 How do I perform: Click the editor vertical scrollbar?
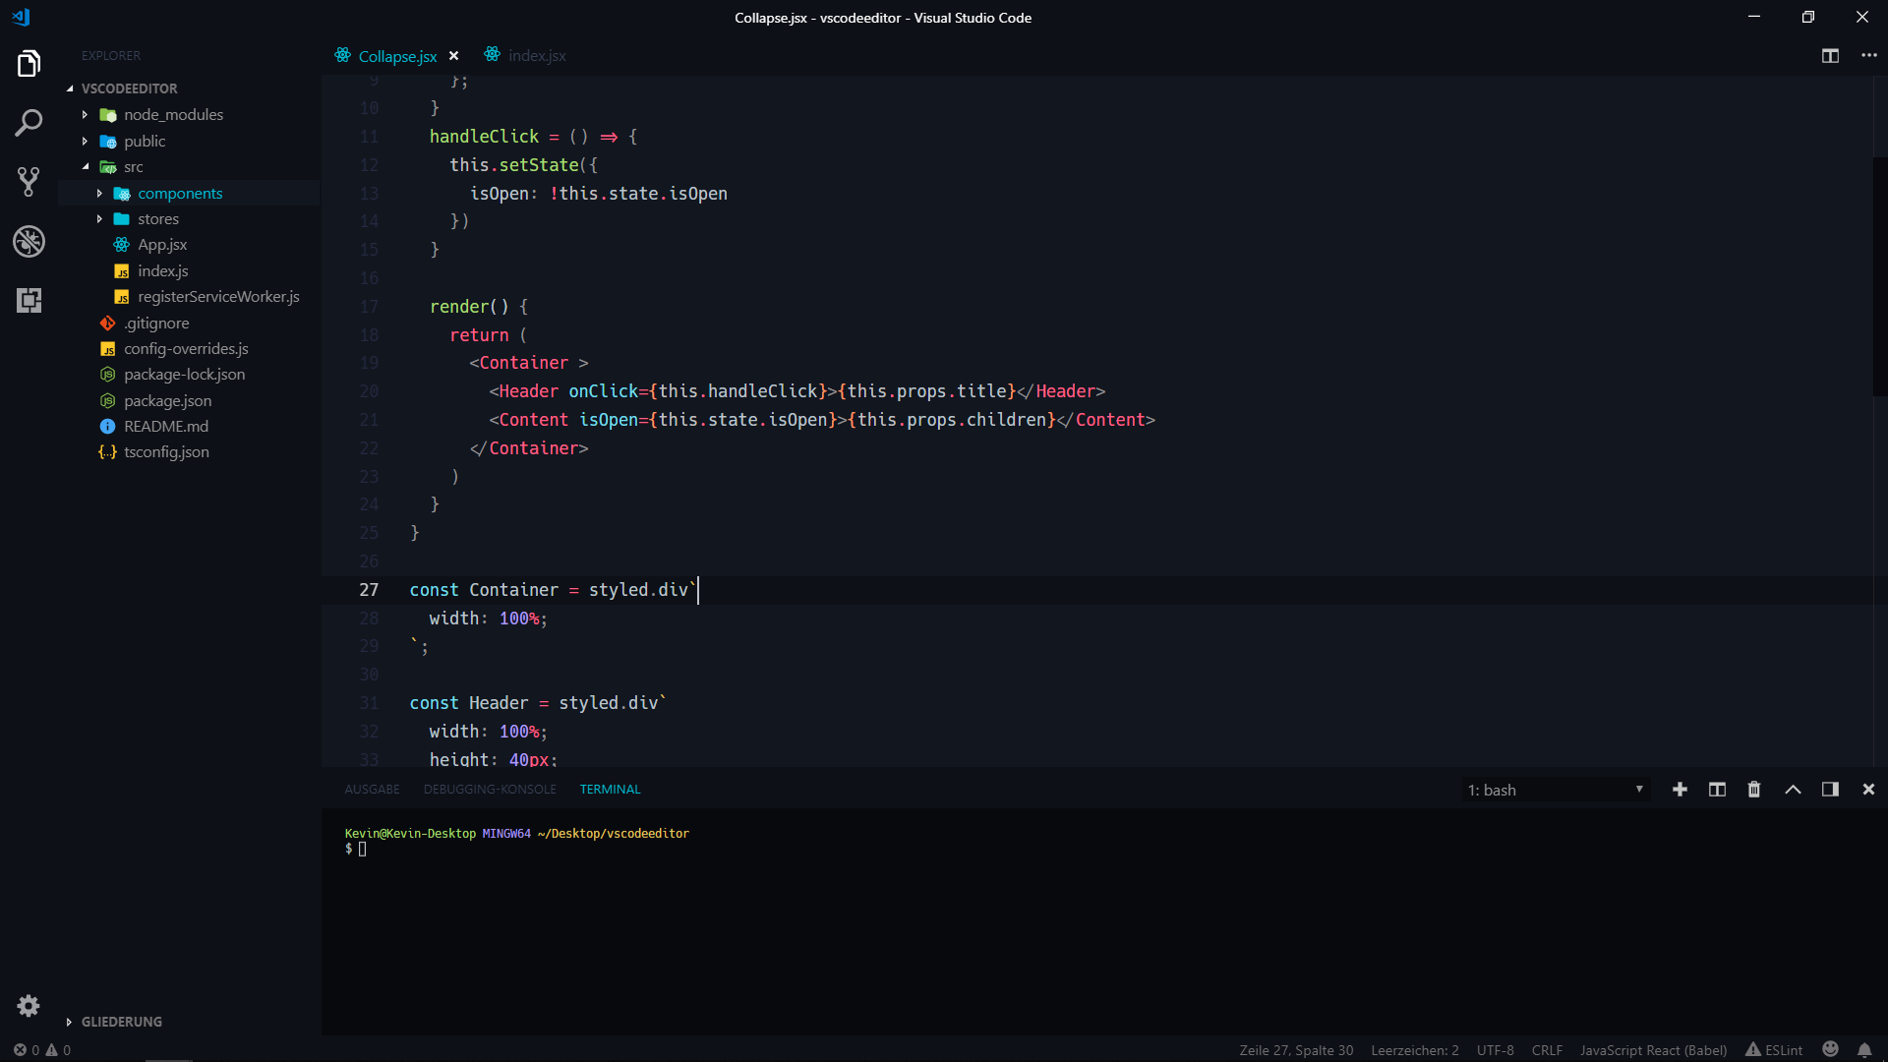[x=1880, y=275]
